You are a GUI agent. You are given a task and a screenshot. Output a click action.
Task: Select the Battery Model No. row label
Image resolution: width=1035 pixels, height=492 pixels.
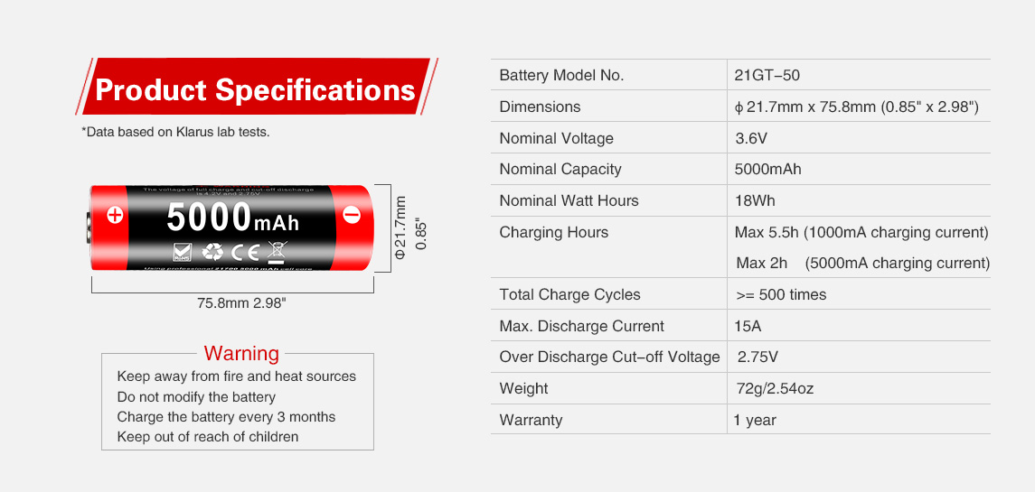(x=561, y=76)
